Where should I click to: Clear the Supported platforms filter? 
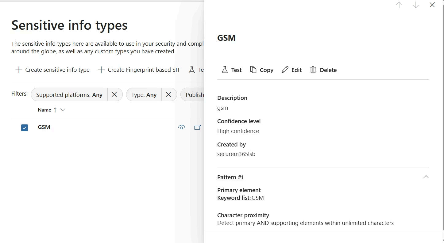[114, 95]
